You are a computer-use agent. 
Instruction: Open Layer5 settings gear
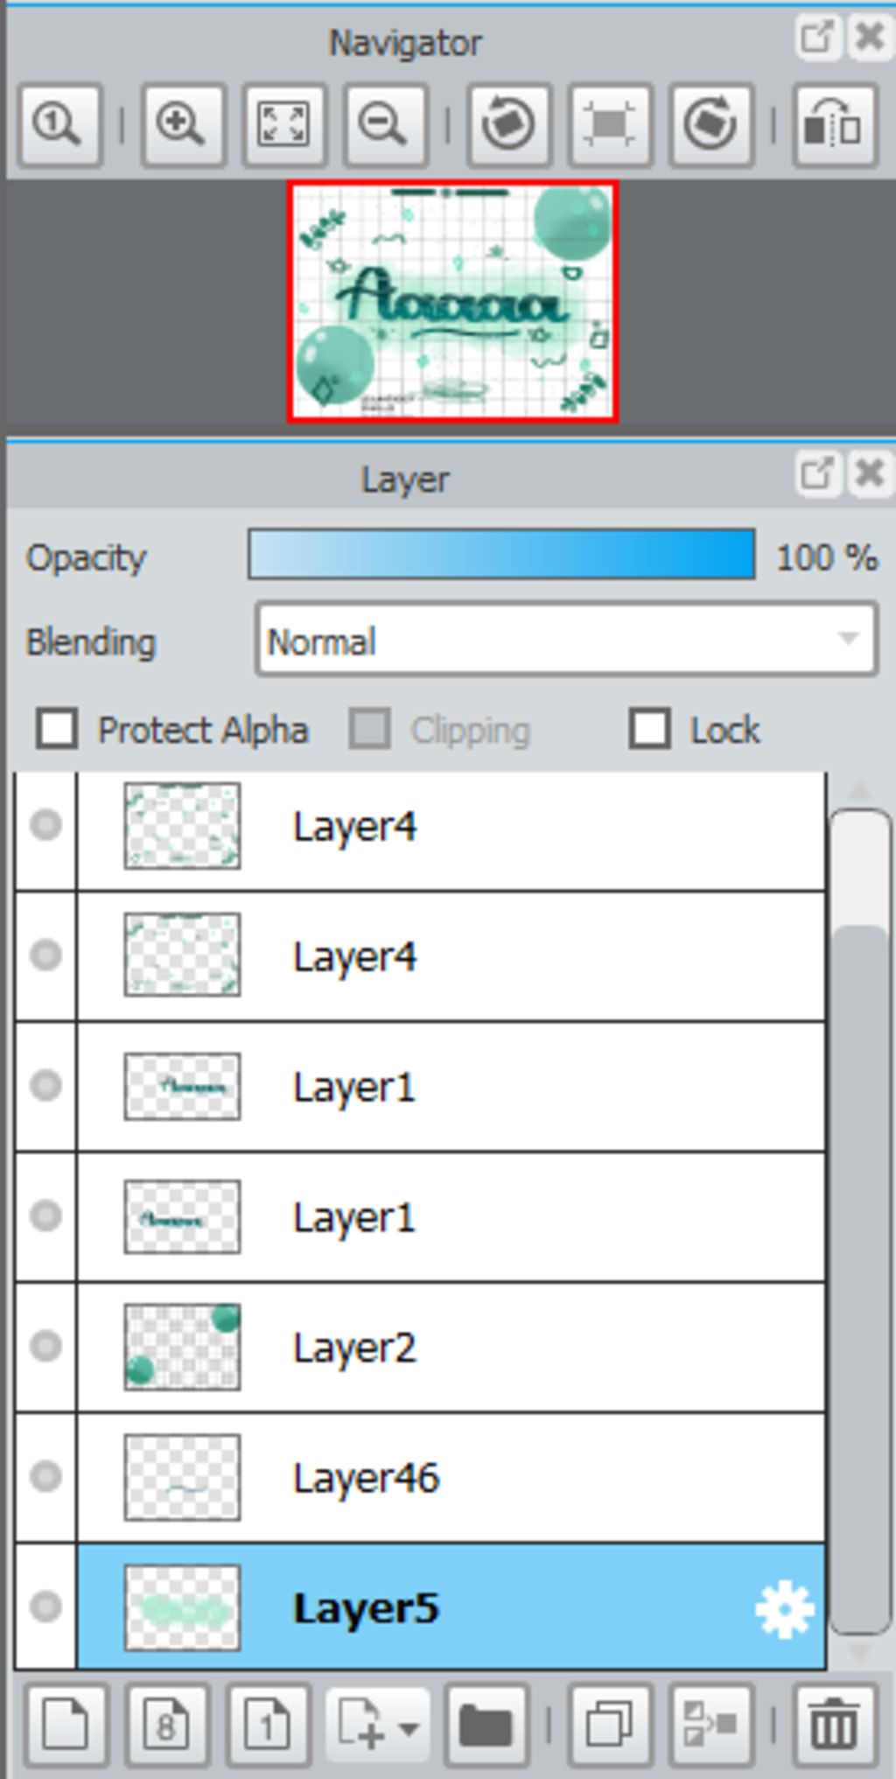click(x=784, y=1608)
